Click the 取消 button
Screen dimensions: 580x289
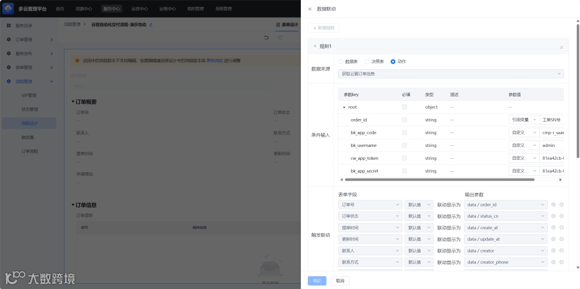[x=340, y=281]
